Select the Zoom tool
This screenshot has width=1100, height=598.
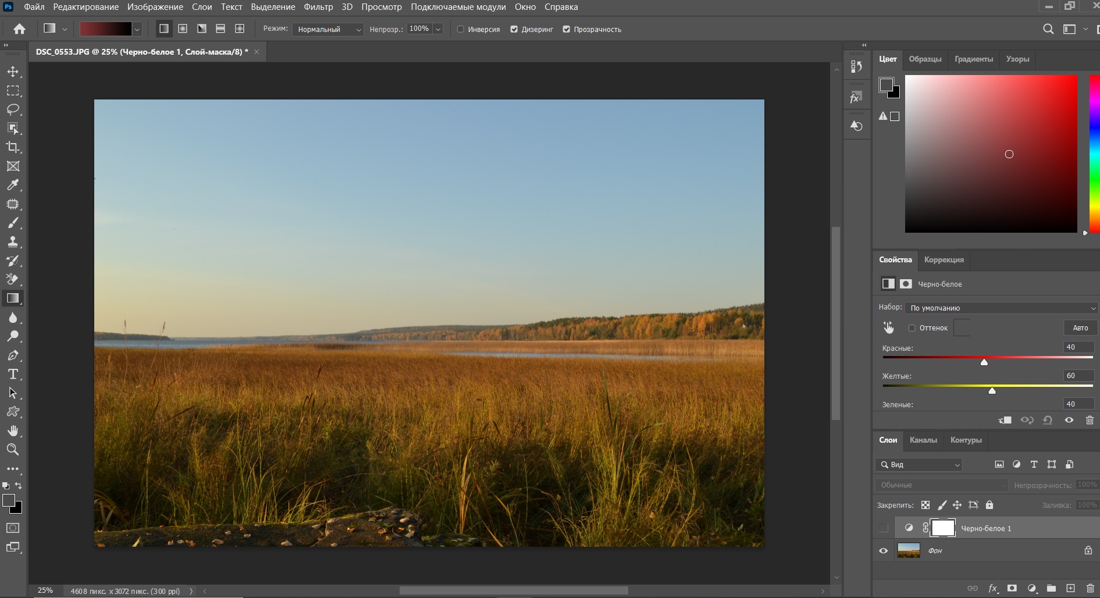[x=13, y=449]
